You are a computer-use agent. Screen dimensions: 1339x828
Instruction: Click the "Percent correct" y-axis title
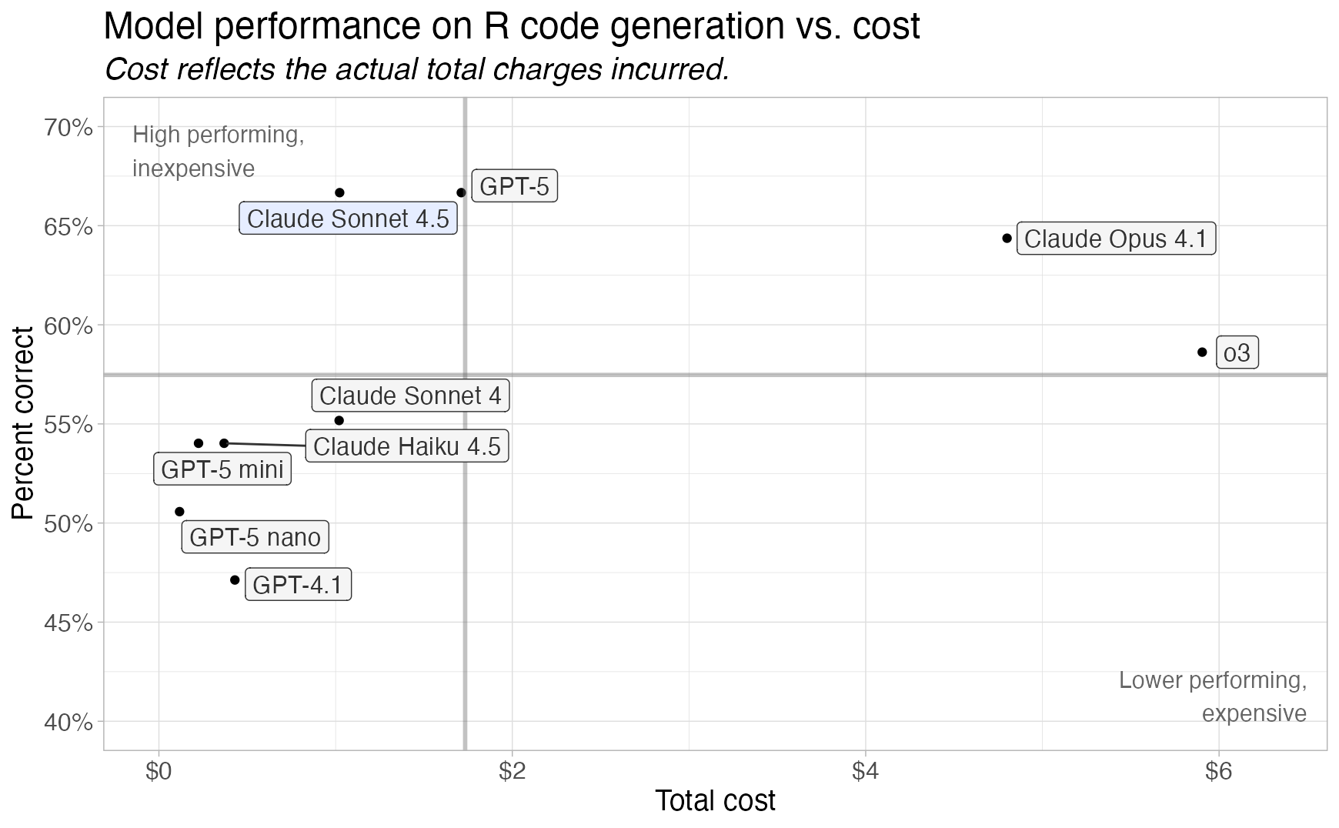coord(24,423)
